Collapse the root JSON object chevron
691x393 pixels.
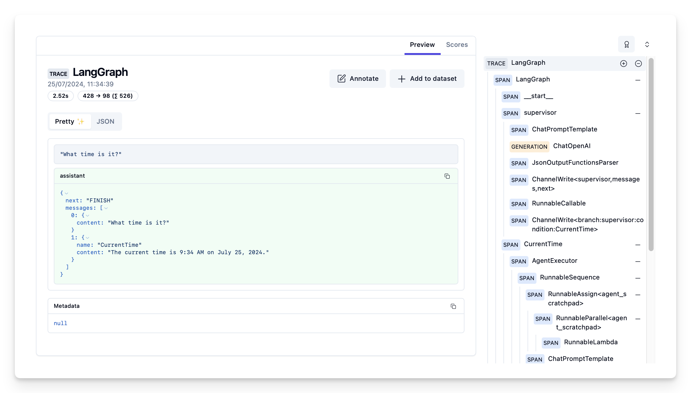tap(66, 193)
